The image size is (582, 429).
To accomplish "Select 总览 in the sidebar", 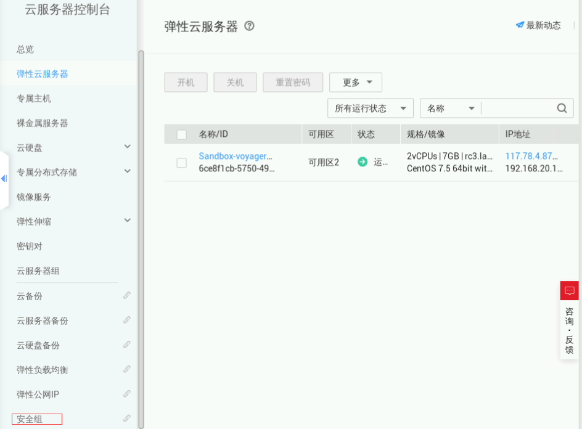I will coord(25,49).
